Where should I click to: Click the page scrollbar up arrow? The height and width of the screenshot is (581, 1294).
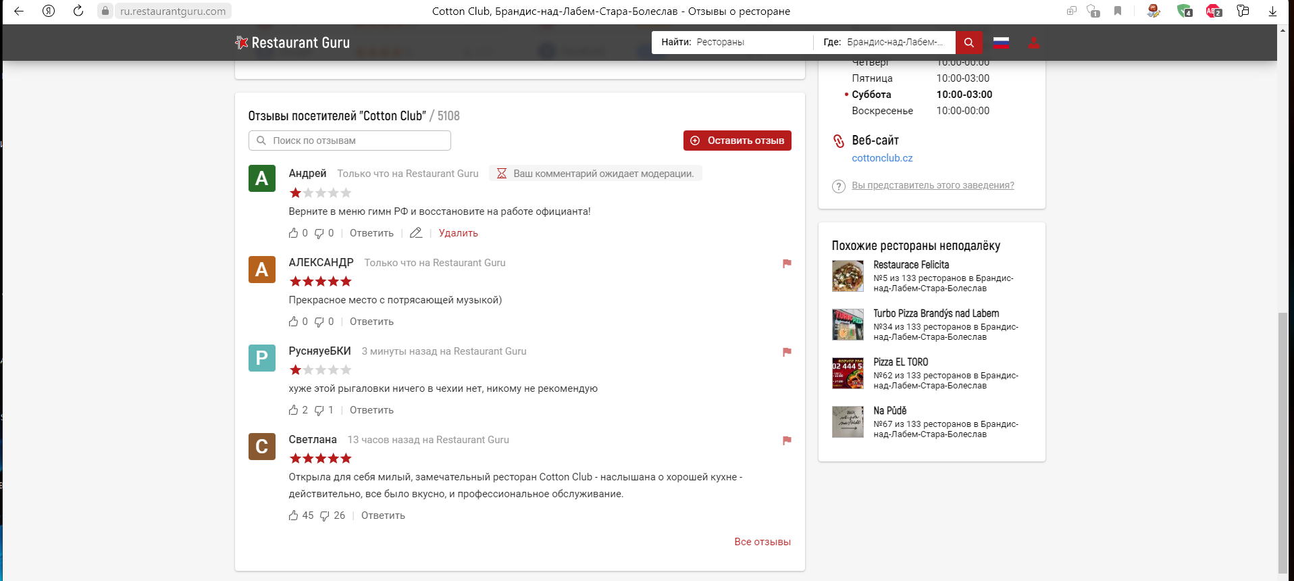click(1283, 29)
